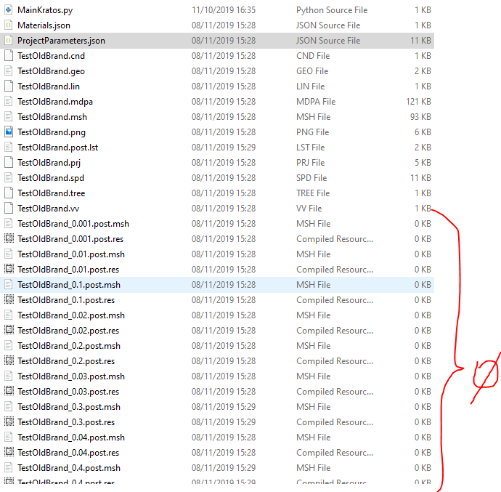The height and width of the screenshot is (492, 501).
Task: Select the TestOldBrand.vv file name
Action: (x=48, y=209)
